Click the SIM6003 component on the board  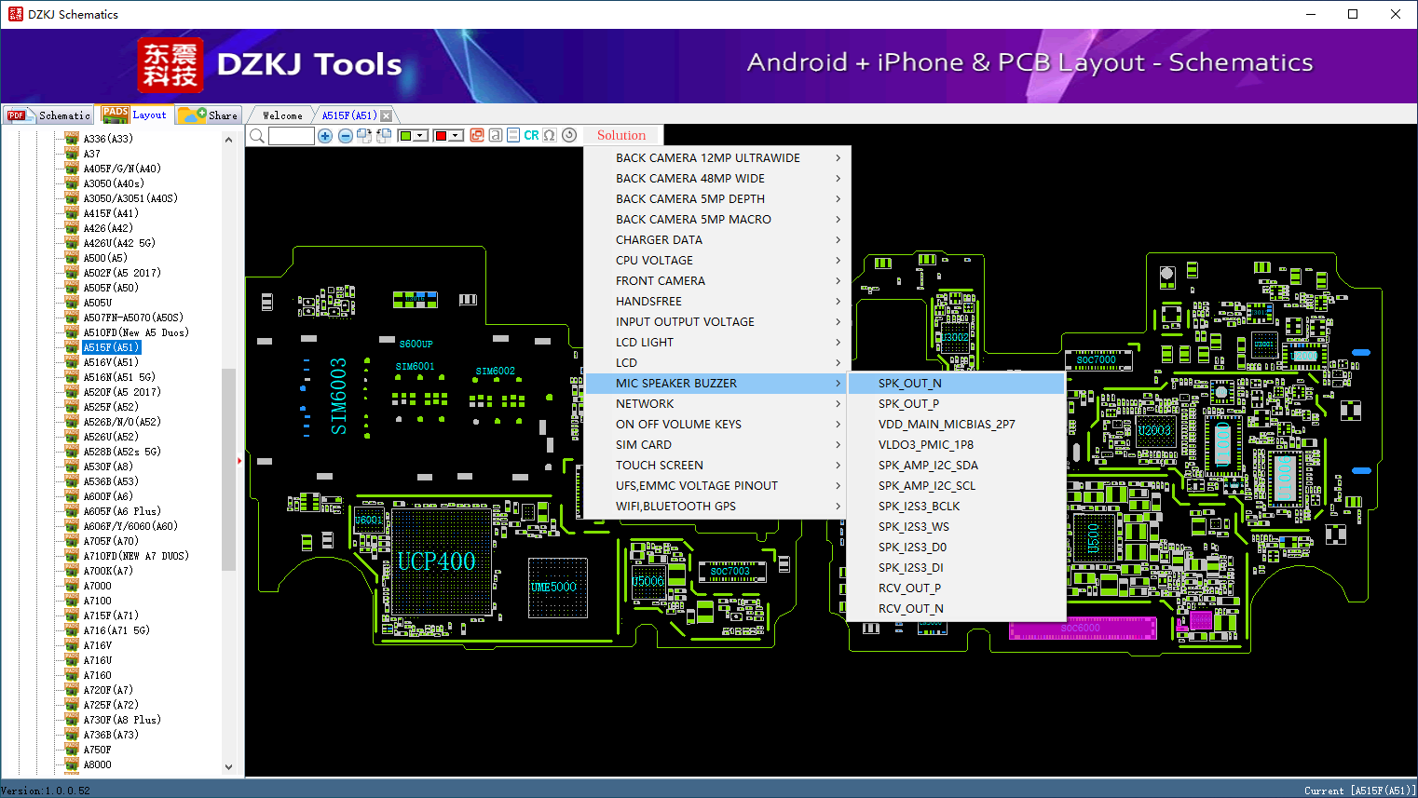(338, 396)
